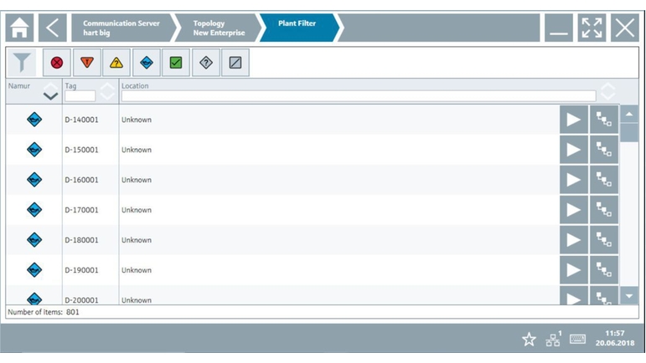Show D-190001 in topology tree icon

(x=604, y=270)
